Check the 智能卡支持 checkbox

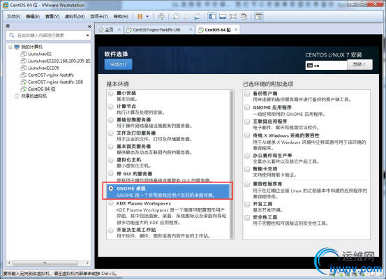point(247,169)
